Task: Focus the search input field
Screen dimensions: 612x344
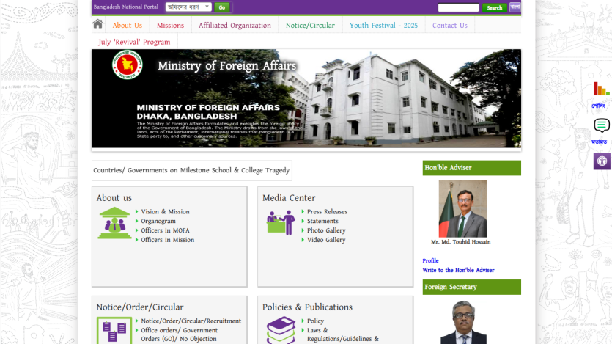Action: click(458, 8)
